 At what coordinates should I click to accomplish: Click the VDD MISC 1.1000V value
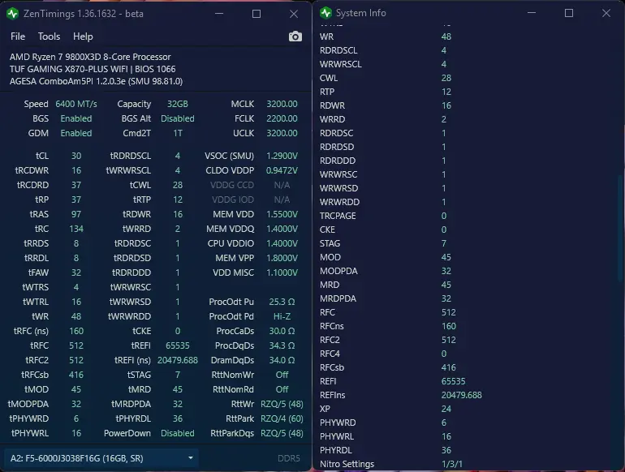click(282, 272)
